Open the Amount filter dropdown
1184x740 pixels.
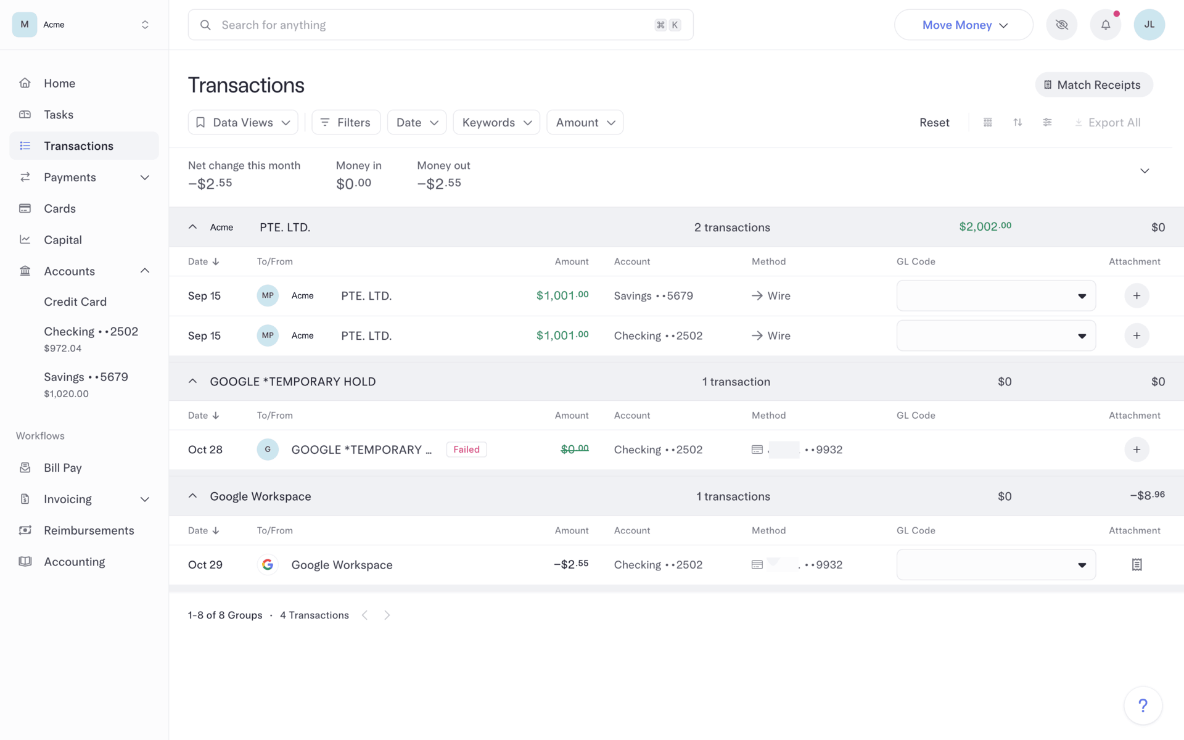coord(585,122)
